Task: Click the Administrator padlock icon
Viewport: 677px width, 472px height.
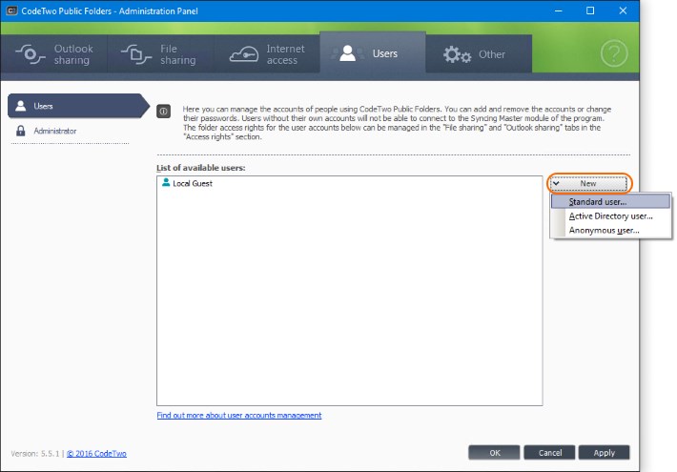Action: 20,131
